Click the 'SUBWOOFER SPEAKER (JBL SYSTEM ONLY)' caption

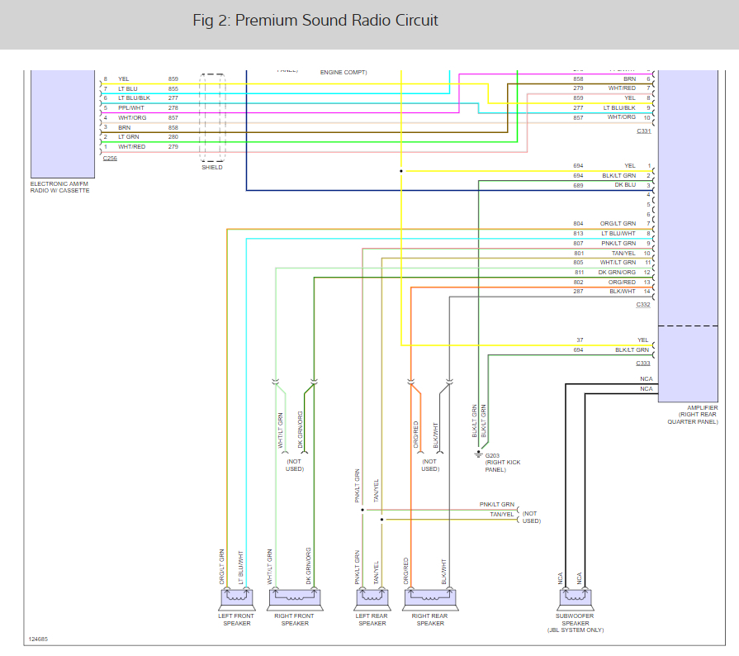[x=576, y=623]
